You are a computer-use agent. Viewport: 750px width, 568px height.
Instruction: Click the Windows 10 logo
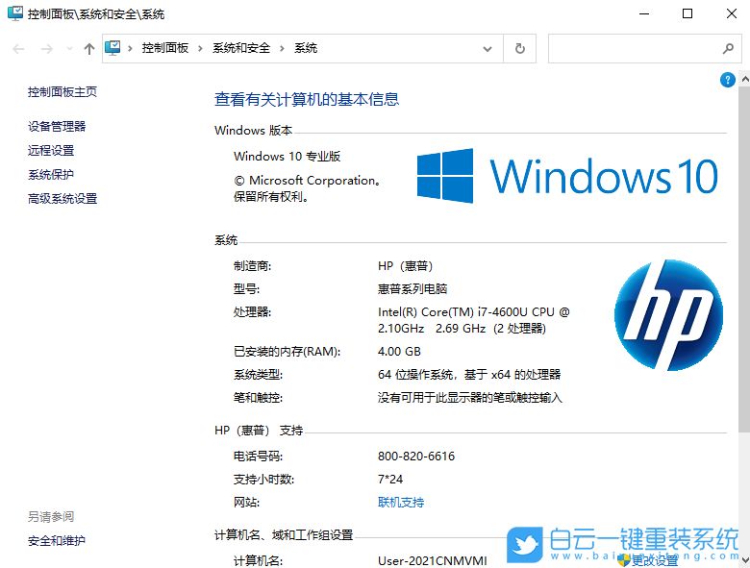pyautogui.click(x=567, y=176)
